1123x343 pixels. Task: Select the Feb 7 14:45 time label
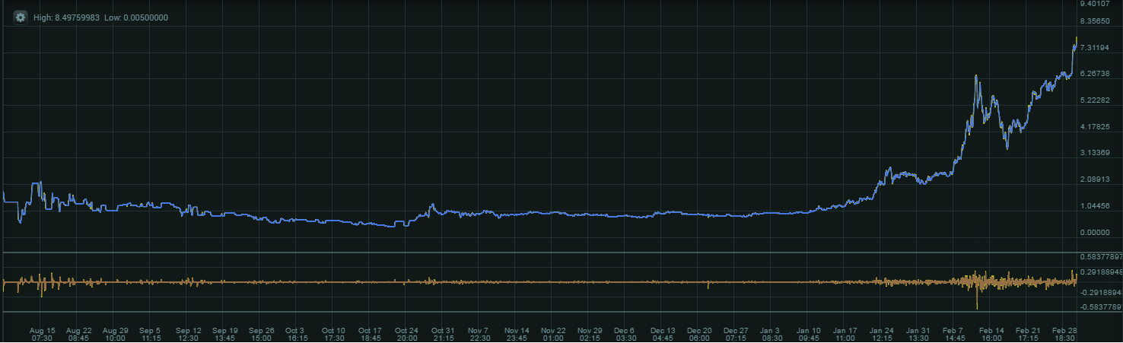tap(954, 335)
